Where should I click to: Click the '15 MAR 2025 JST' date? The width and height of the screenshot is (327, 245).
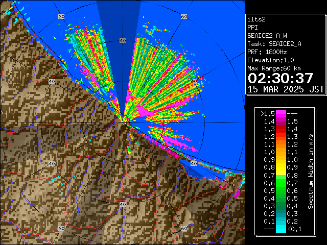286,89
